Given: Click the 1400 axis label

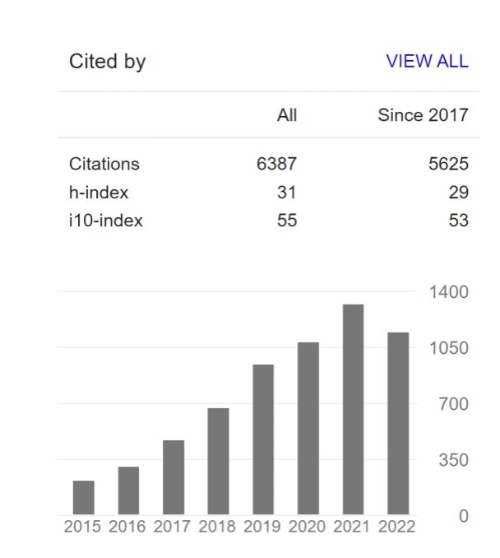Looking at the screenshot, I should click(x=449, y=292).
